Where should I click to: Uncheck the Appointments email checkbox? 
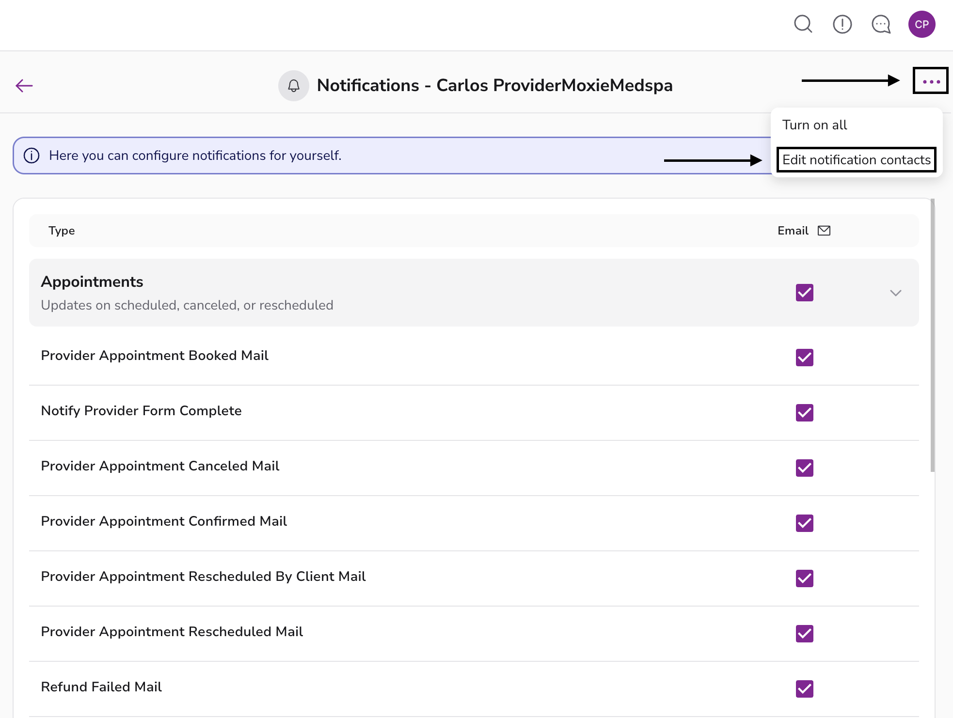pos(804,293)
